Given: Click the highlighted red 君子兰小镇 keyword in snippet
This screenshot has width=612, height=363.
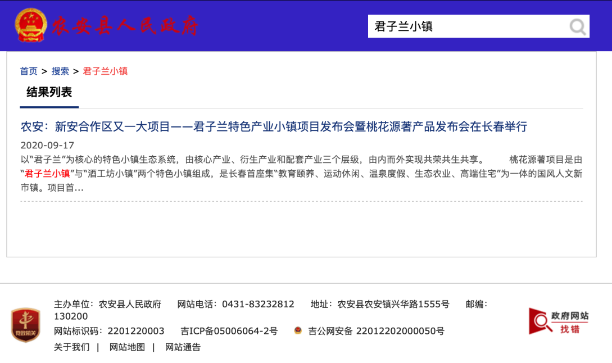Looking at the screenshot, I should [47, 174].
